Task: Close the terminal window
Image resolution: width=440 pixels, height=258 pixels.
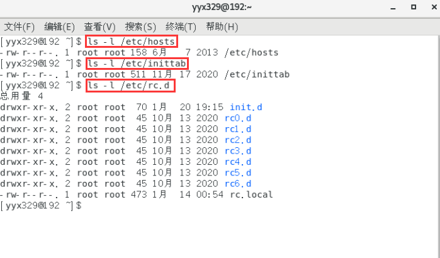Action: pos(434,7)
